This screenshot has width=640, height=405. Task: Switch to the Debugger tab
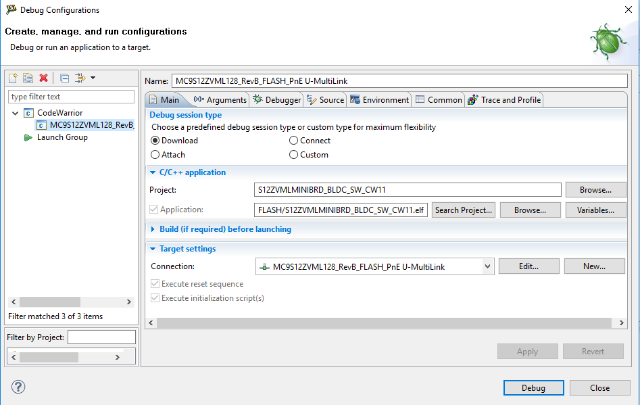point(277,100)
